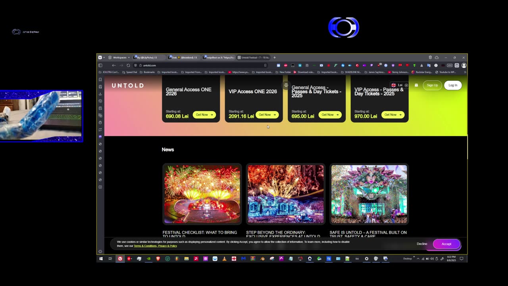Get Now for General Access ONE 2026

pos(204,115)
